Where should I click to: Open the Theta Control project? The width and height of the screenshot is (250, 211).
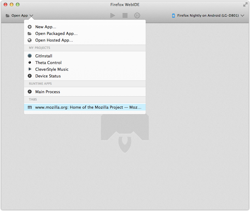[85, 63]
